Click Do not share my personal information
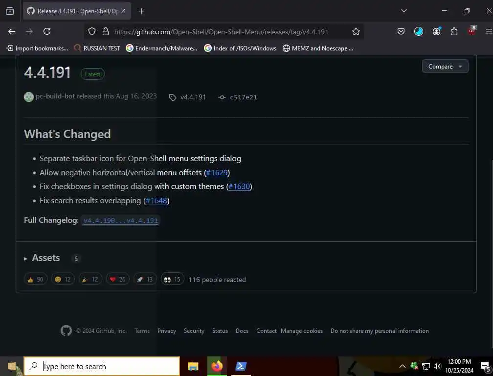Image resolution: width=493 pixels, height=376 pixels. coord(380,331)
